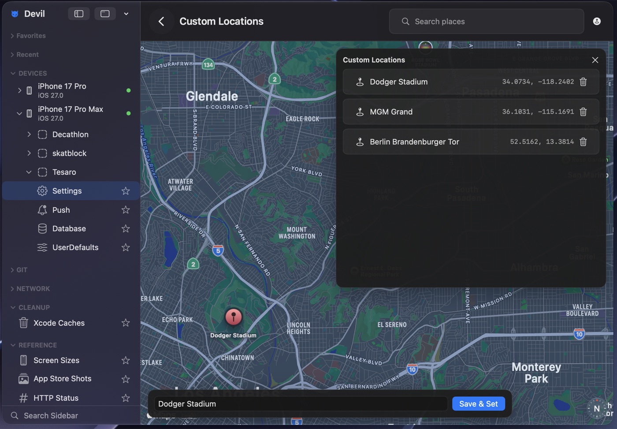Click the Dodger Stadium anchor icon
Viewport: 617px width, 429px height.
[x=360, y=82]
